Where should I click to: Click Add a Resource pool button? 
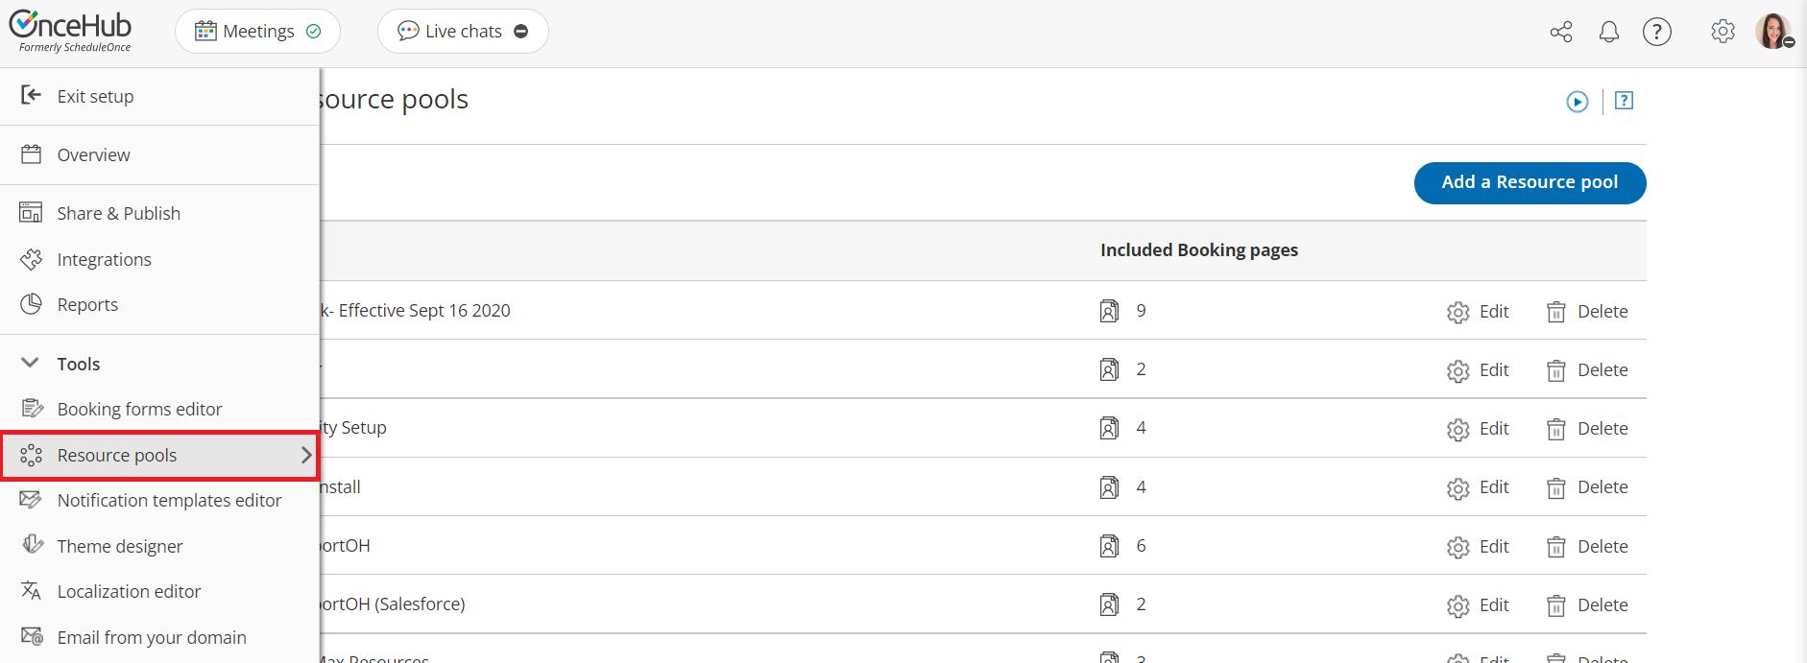click(x=1530, y=182)
